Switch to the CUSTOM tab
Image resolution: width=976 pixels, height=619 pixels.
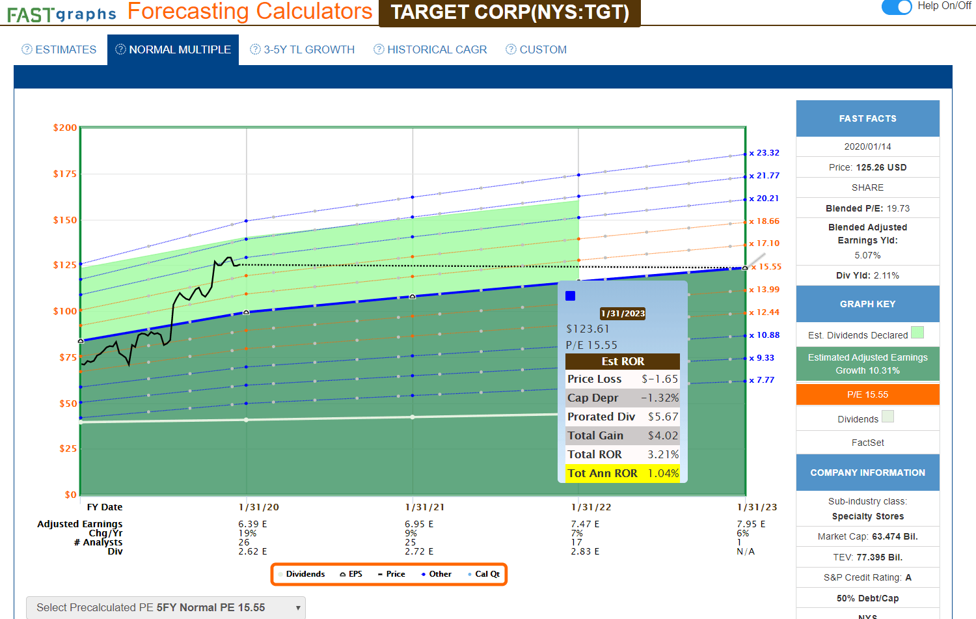(543, 49)
